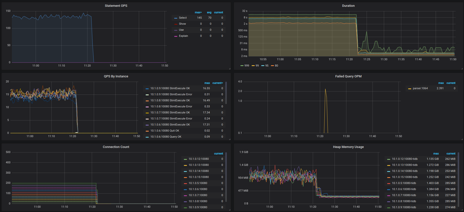Open the Failed Query OPM panel title menu

click(348, 76)
